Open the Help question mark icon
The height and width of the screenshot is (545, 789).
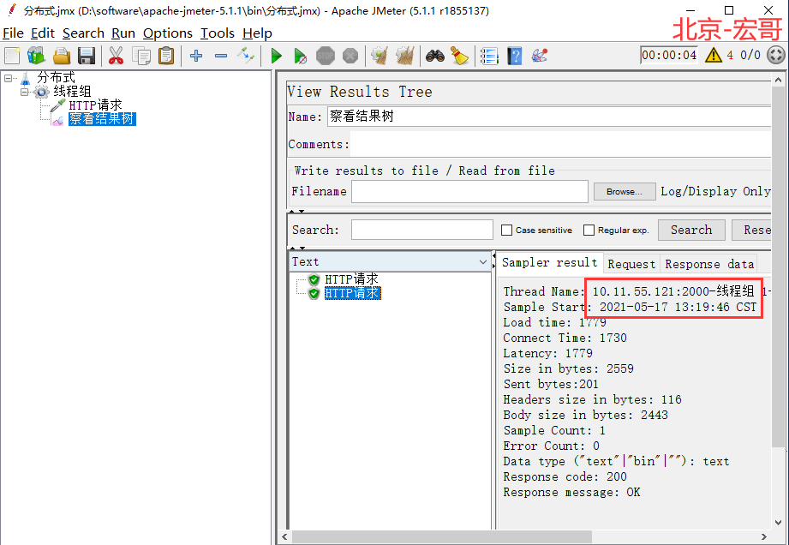click(x=514, y=56)
